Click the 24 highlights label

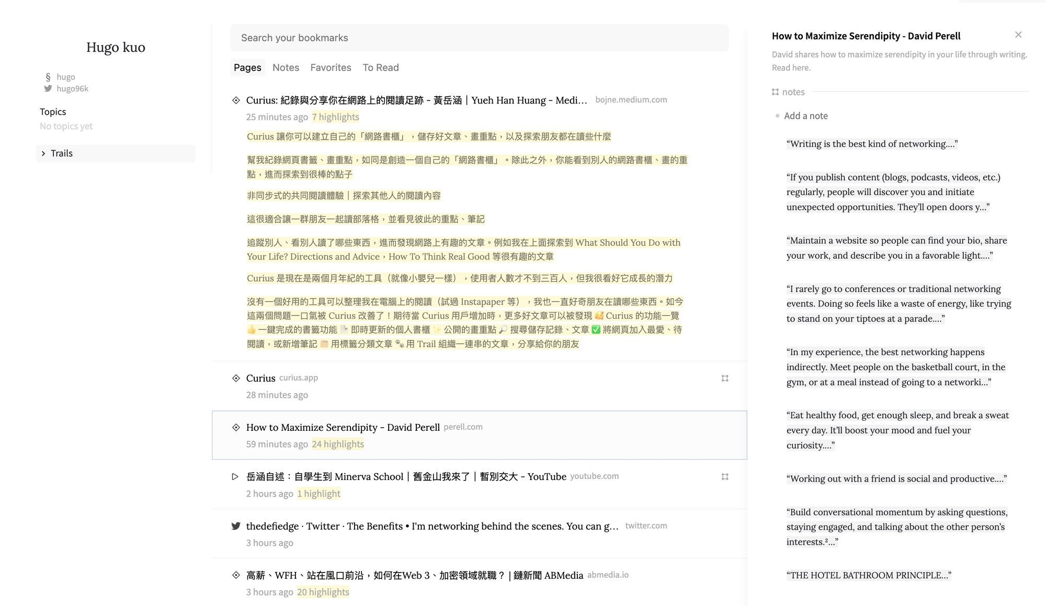(x=338, y=444)
